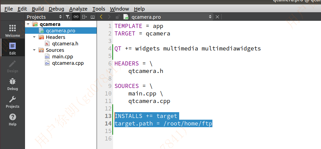Screen dimensions: 321x149
Task: Open the File menu
Action: pos(9,9)
